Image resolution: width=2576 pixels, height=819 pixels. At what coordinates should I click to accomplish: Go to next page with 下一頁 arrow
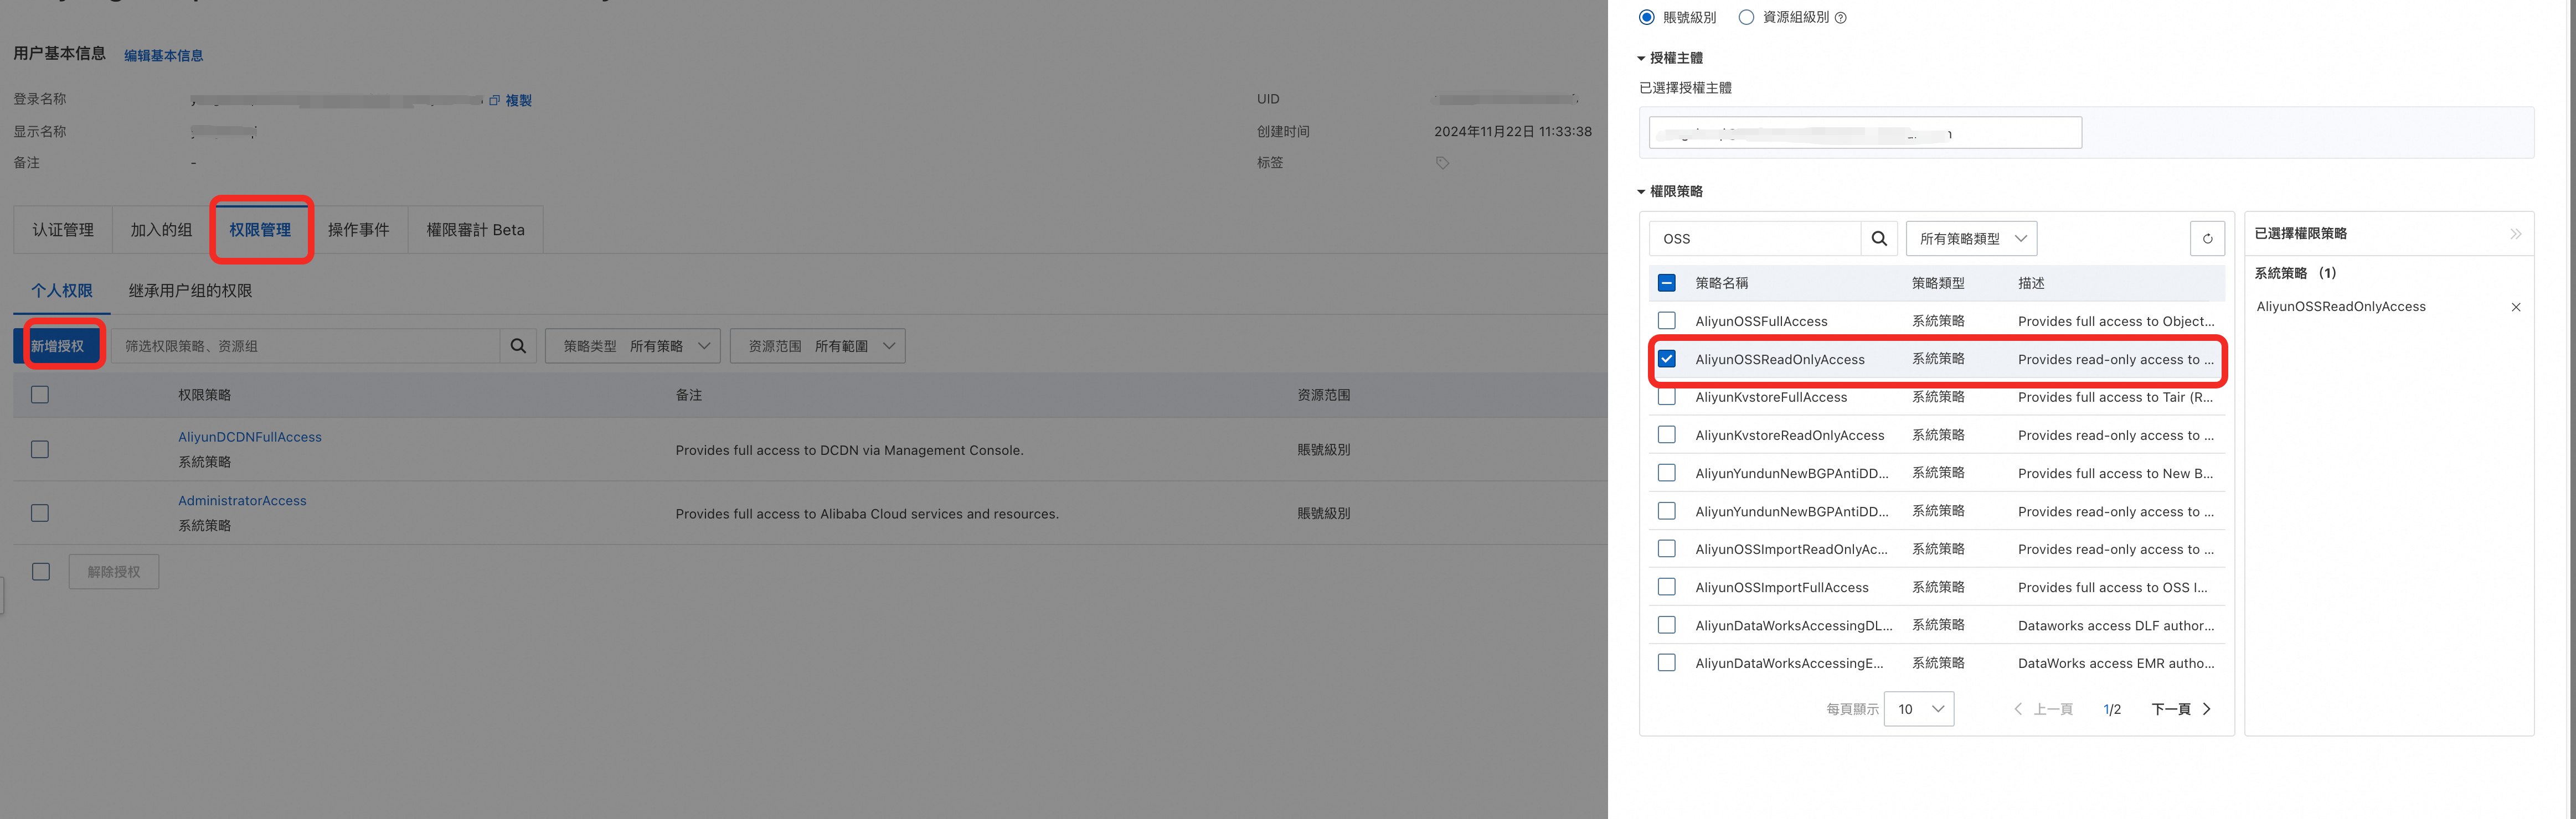pyautogui.click(x=2206, y=709)
